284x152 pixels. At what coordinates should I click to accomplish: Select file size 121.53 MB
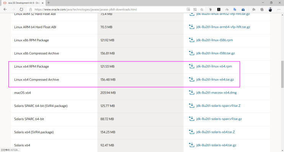point(108,66)
